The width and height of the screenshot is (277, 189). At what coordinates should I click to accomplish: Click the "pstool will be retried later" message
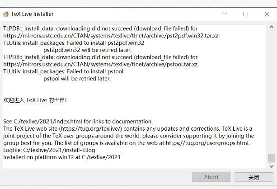77,79
